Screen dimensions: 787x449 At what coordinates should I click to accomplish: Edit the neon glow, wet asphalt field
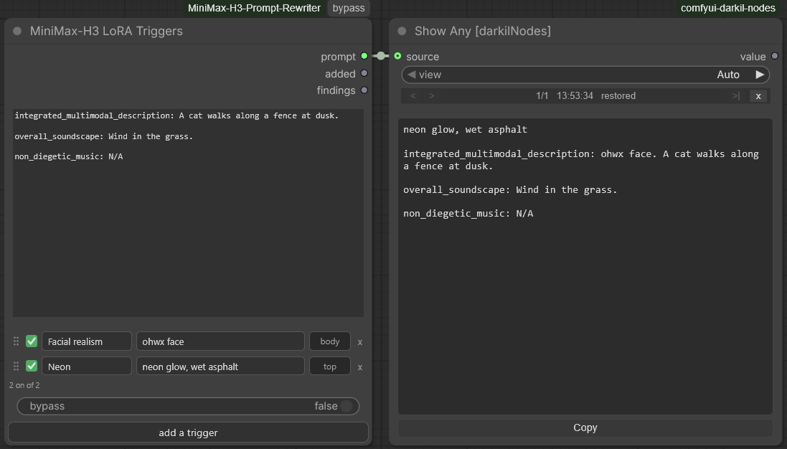220,367
